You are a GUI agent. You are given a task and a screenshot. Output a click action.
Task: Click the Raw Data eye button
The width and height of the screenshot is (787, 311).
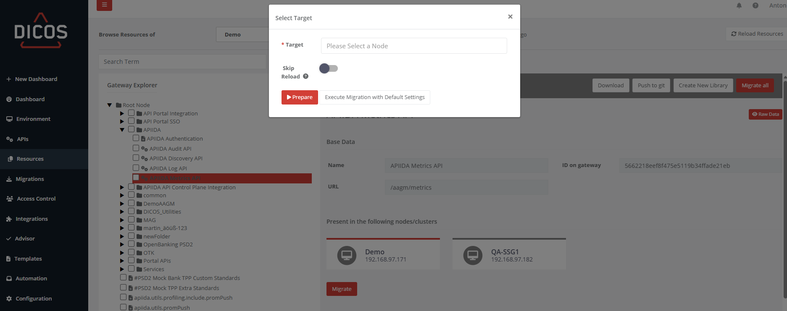click(x=765, y=114)
